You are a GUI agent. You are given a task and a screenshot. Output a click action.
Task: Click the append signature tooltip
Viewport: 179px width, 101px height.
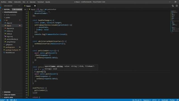71,67
